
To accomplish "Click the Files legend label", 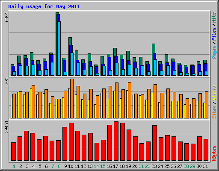I will tap(214, 34).
